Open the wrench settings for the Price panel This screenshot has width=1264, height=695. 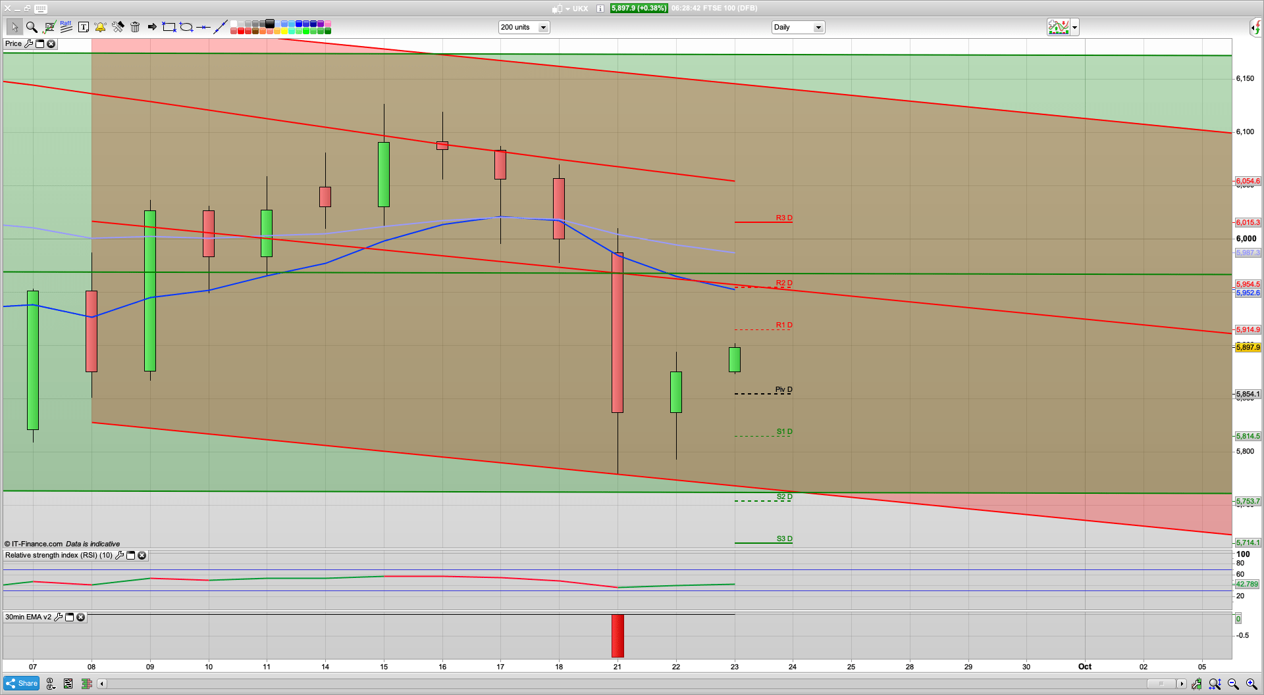pyautogui.click(x=30, y=43)
